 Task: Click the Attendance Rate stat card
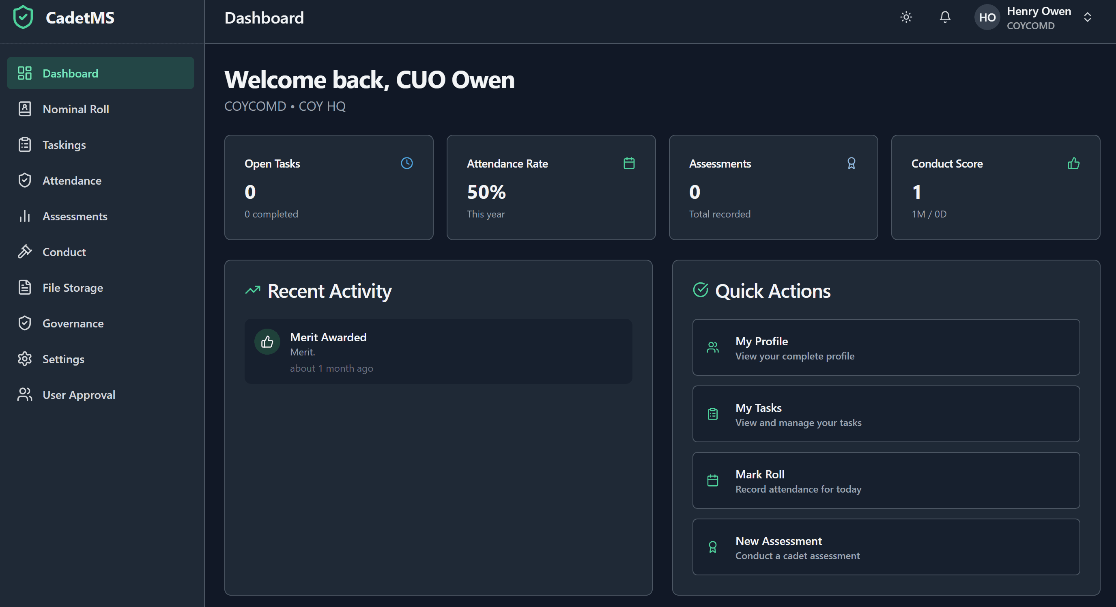tap(550, 187)
